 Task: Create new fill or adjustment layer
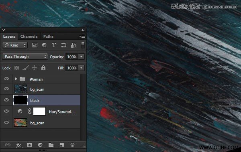[x=41, y=145]
